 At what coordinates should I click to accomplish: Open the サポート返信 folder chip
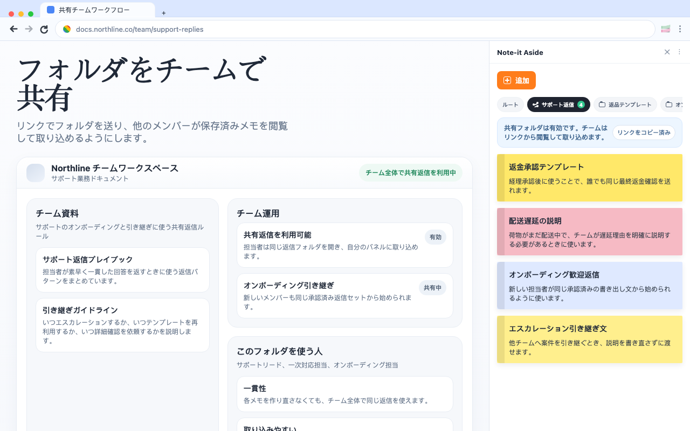tap(558, 105)
